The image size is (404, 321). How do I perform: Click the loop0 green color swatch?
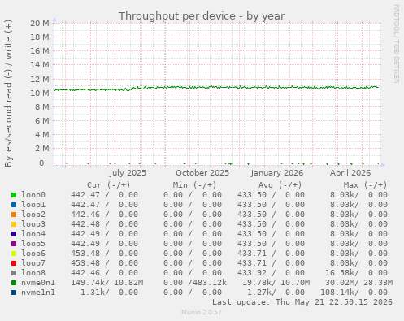click(14, 195)
